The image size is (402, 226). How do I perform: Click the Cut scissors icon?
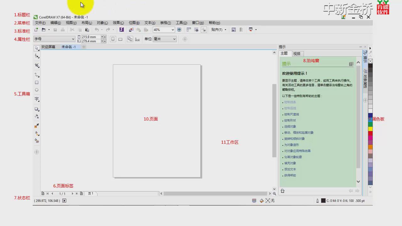(x=72, y=30)
